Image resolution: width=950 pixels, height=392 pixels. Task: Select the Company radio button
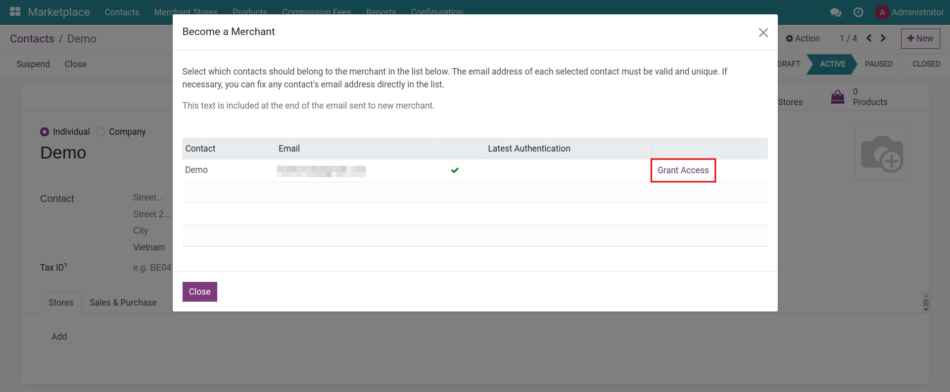[100, 132]
